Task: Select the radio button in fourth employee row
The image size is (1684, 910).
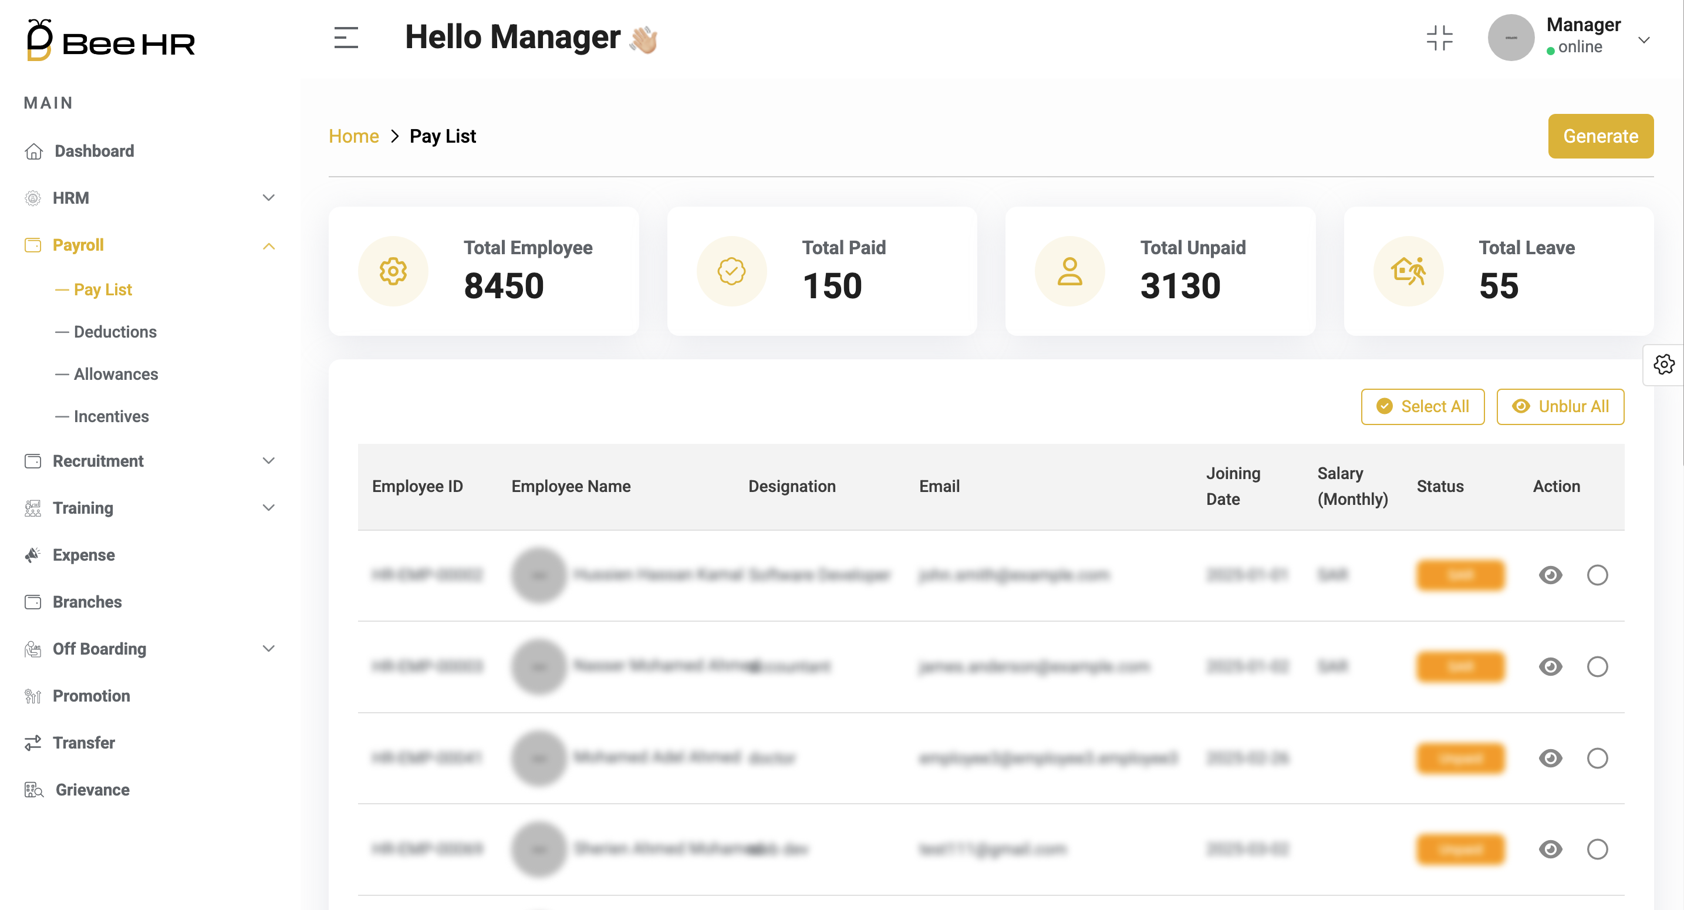Action: coord(1597,848)
